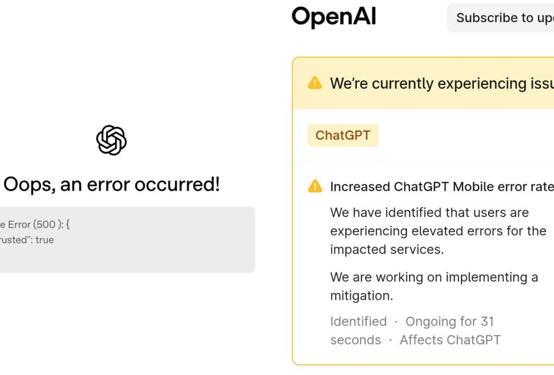Click the "We're currently experiencing issues" banner heading
Screen dimensions: 554x375
pos(441,83)
